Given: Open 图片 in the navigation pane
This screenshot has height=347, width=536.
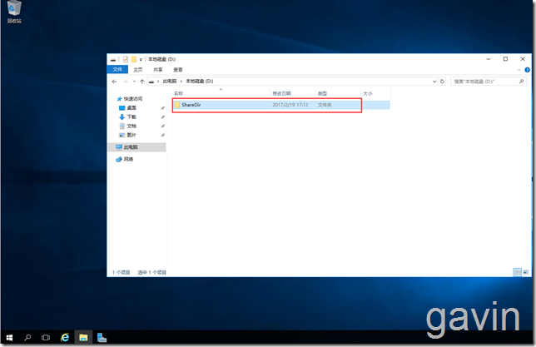Looking at the screenshot, I should [x=132, y=135].
